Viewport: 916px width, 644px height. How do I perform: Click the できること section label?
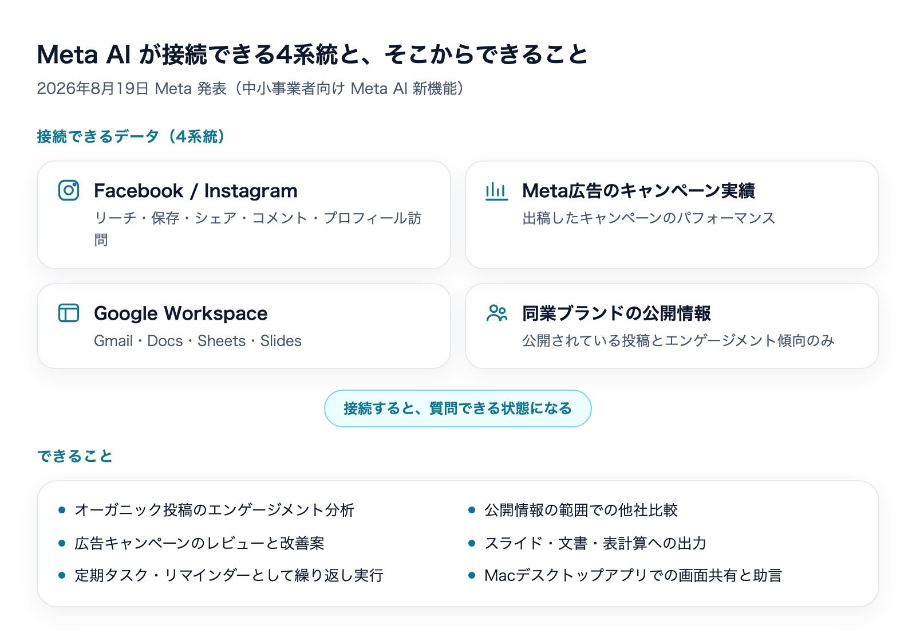pyautogui.click(x=75, y=456)
